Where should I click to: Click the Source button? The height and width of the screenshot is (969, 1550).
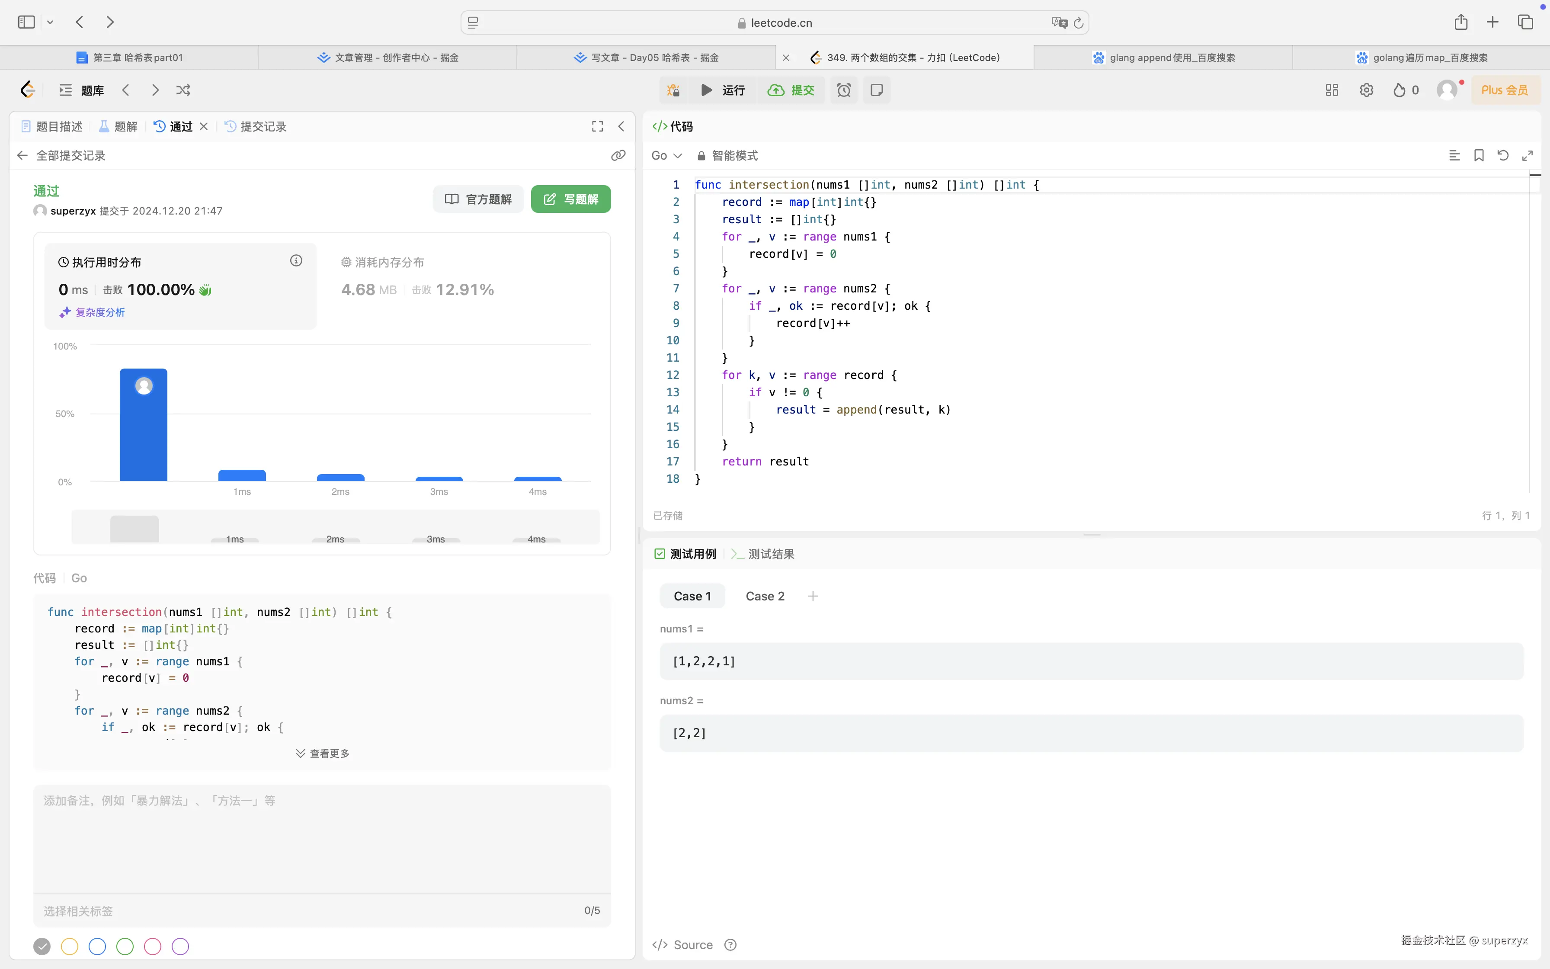click(x=683, y=945)
